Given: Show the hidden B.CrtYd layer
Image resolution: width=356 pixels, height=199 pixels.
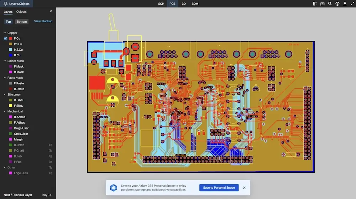Looking at the screenshot, I should point(50,145).
